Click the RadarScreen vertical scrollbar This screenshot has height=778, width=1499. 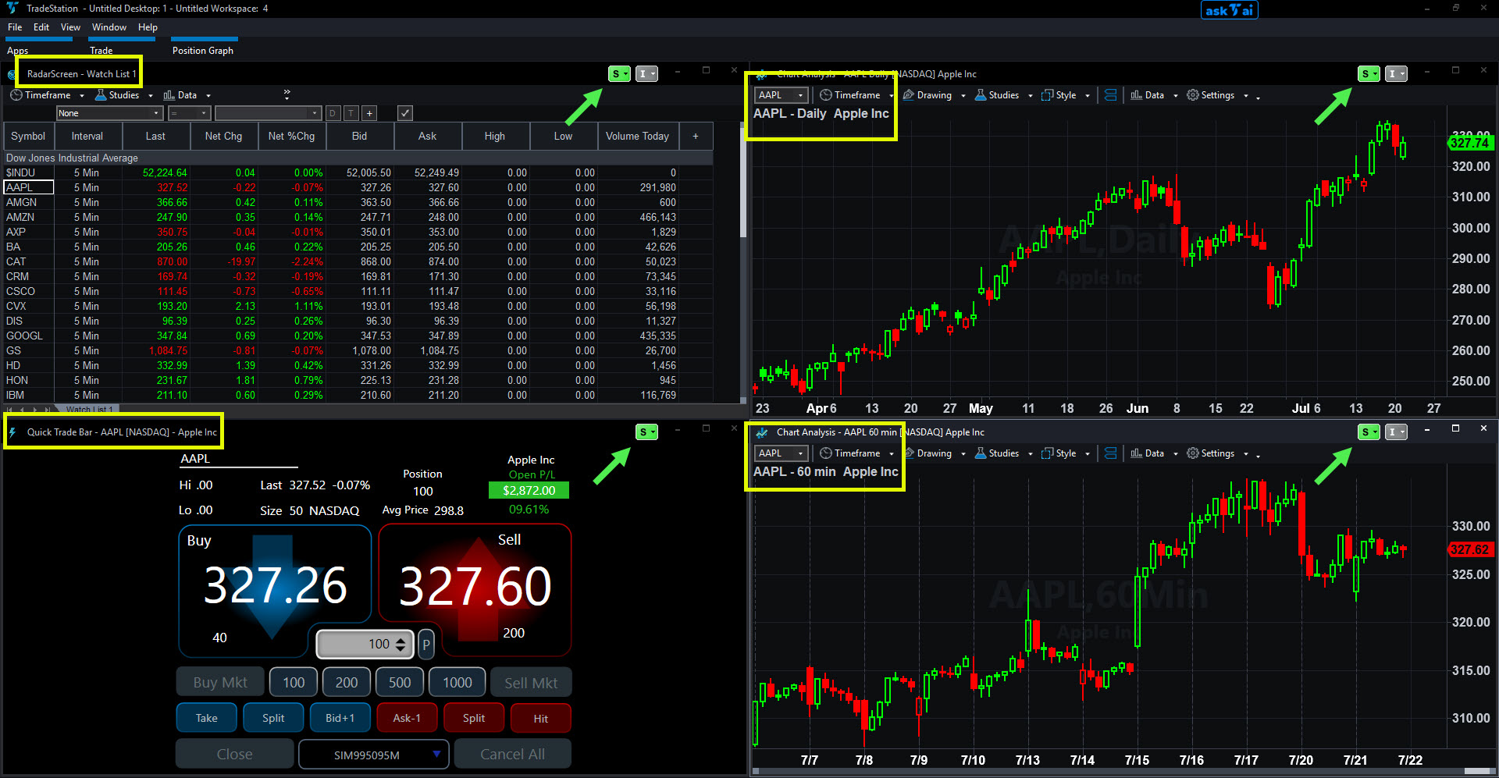(x=743, y=261)
